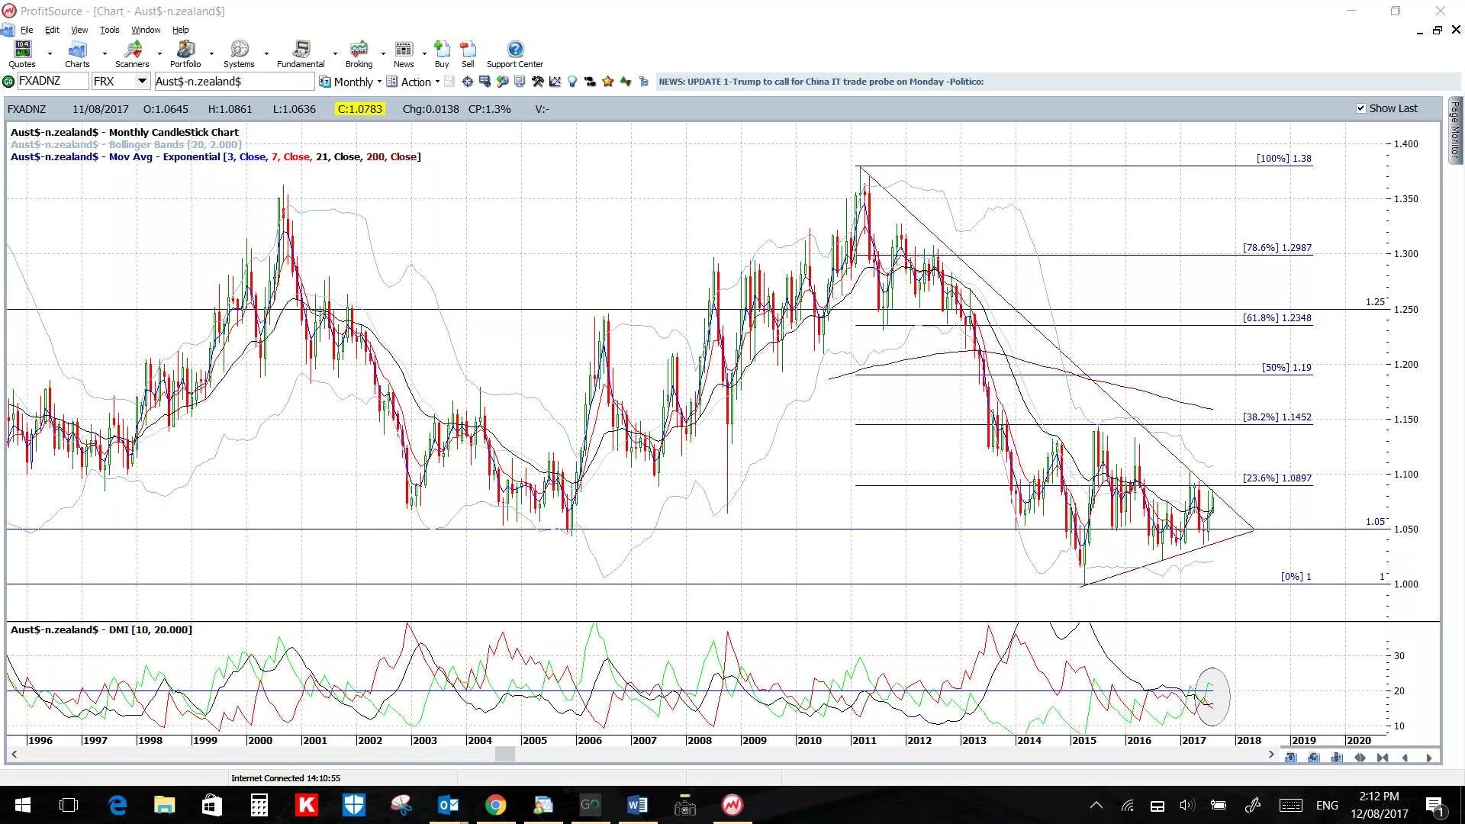Open the Windows Start menu
1465x824 pixels.
pyautogui.click(x=22, y=805)
